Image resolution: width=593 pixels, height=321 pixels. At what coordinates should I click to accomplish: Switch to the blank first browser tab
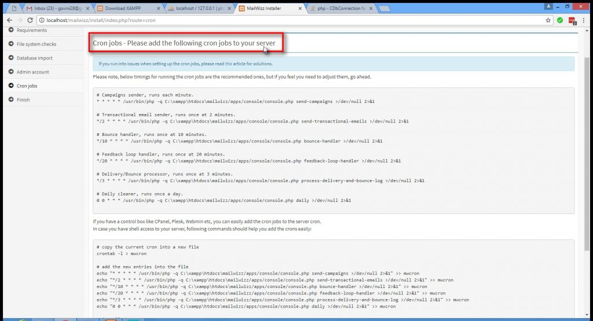pos(14,8)
